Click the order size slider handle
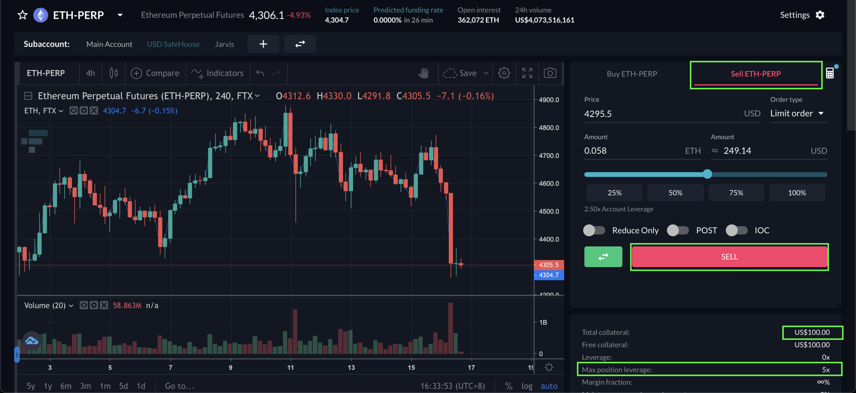Screen dimensions: 856x393 (x=707, y=174)
